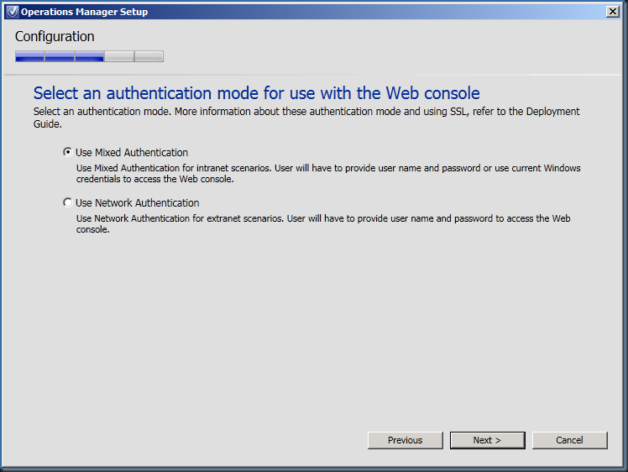Click the "Use Network Authentication" label text

tap(138, 202)
